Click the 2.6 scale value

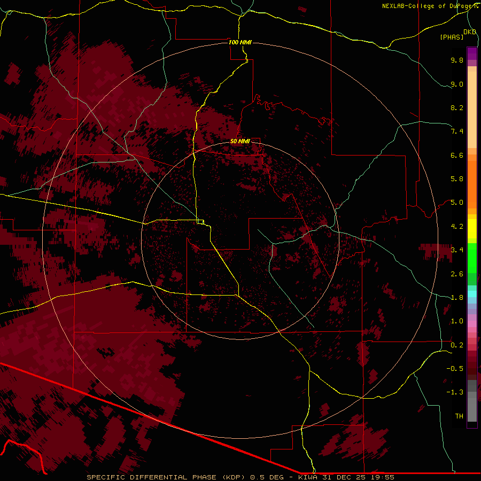click(457, 274)
